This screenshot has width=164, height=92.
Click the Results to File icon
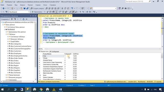[x=76, y=12]
